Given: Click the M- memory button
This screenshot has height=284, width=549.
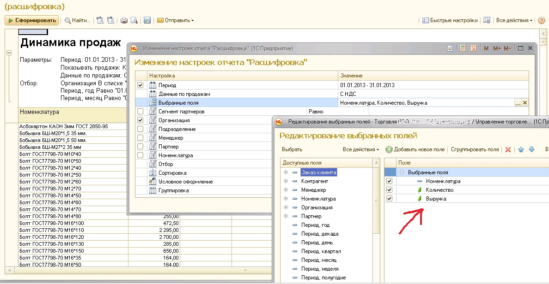Looking at the screenshot, I should [508, 48].
